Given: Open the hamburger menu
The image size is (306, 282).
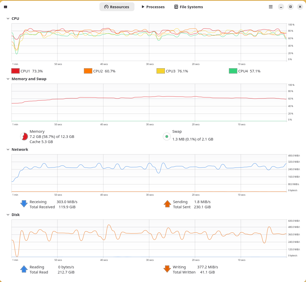Looking at the screenshot, I should pos(271,7).
